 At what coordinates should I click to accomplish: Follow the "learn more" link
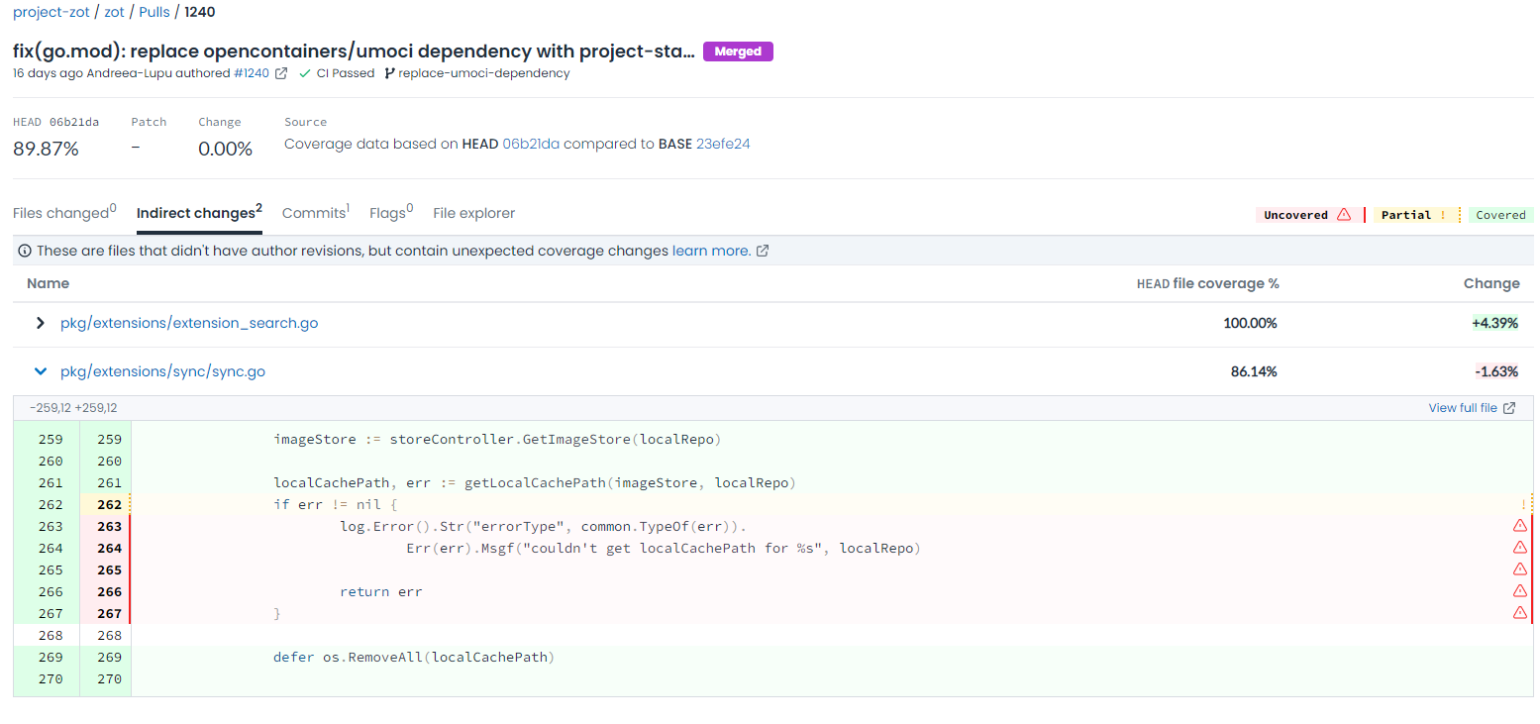point(713,250)
